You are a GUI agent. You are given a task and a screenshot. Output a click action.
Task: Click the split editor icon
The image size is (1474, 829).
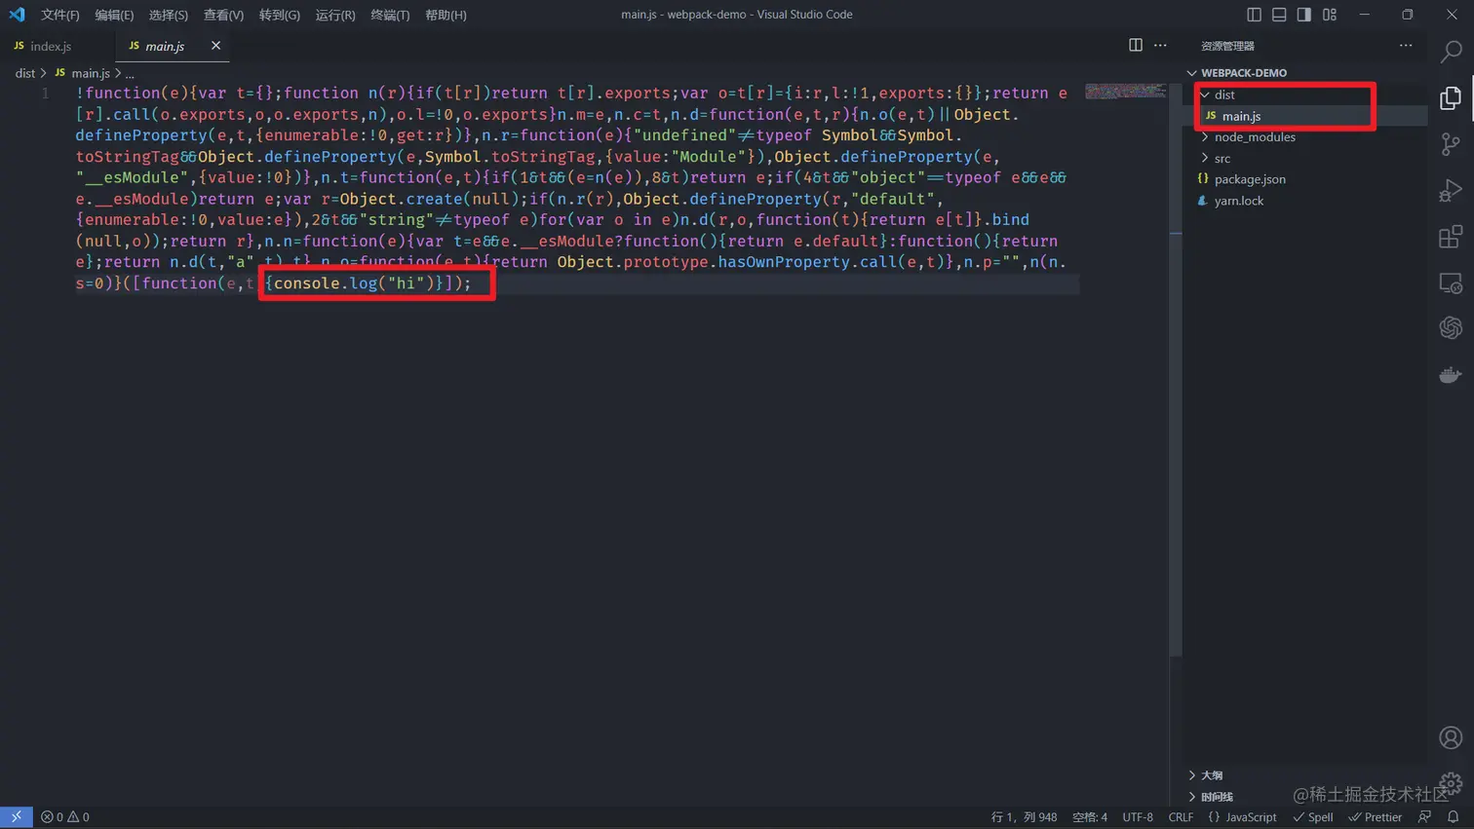1136,45
